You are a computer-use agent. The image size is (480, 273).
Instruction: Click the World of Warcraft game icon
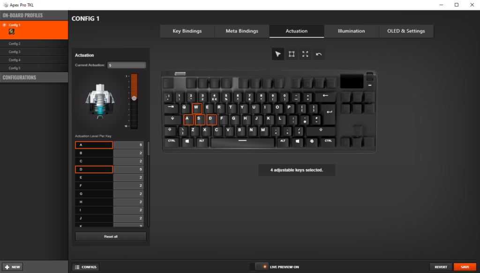[12, 31]
